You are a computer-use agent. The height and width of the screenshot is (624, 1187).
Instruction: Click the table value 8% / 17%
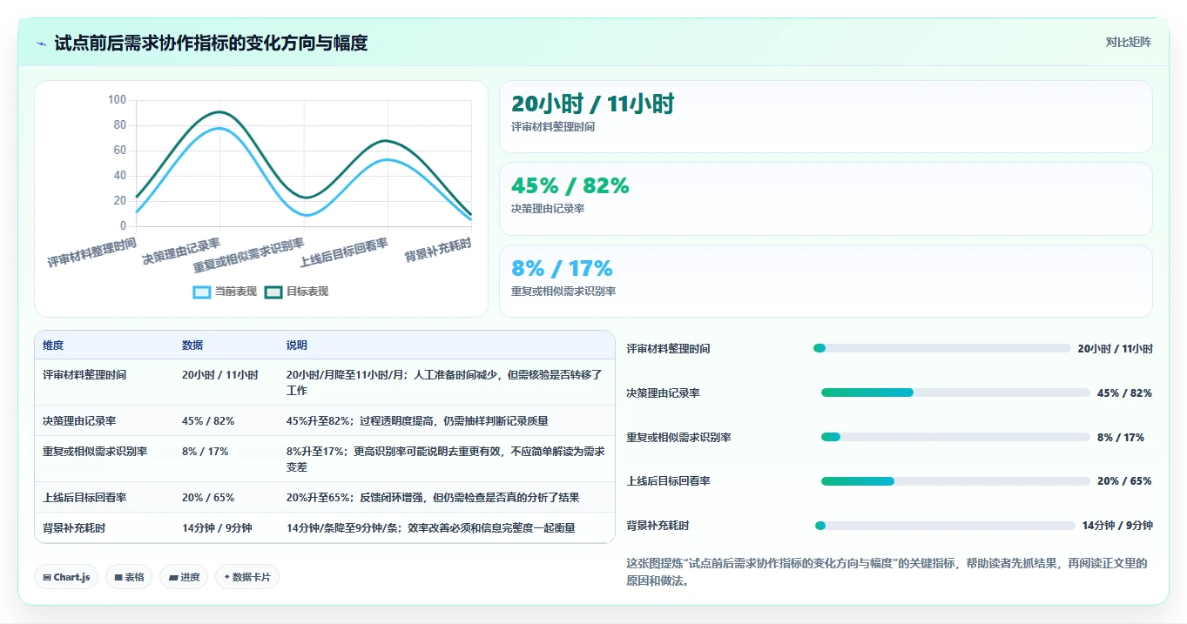[x=206, y=452]
